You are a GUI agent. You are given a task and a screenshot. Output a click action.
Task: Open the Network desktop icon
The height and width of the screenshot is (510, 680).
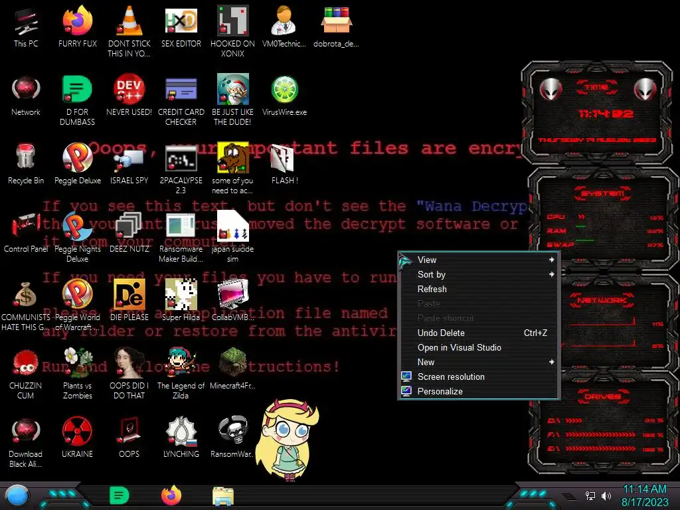point(26,96)
